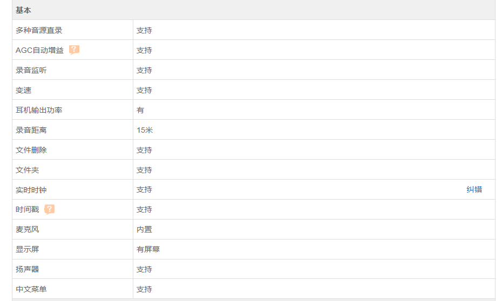This screenshot has width=502, height=301.
Task: Click the 耳机输出功率 label
Action: point(39,110)
